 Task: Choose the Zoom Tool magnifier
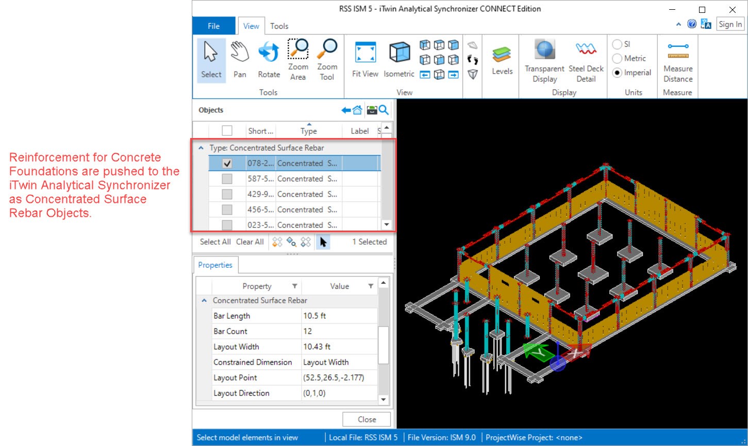(x=327, y=60)
